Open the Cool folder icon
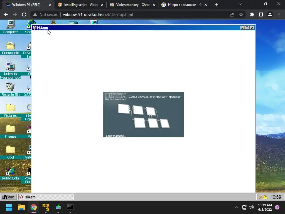The height and width of the screenshot is (214, 285). [x=11, y=152]
